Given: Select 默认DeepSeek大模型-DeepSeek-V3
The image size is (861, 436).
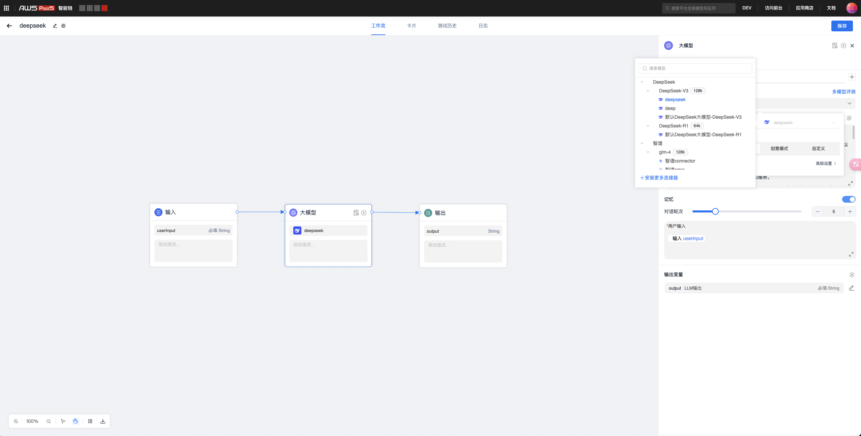Looking at the screenshot, I should pos(703,117).
